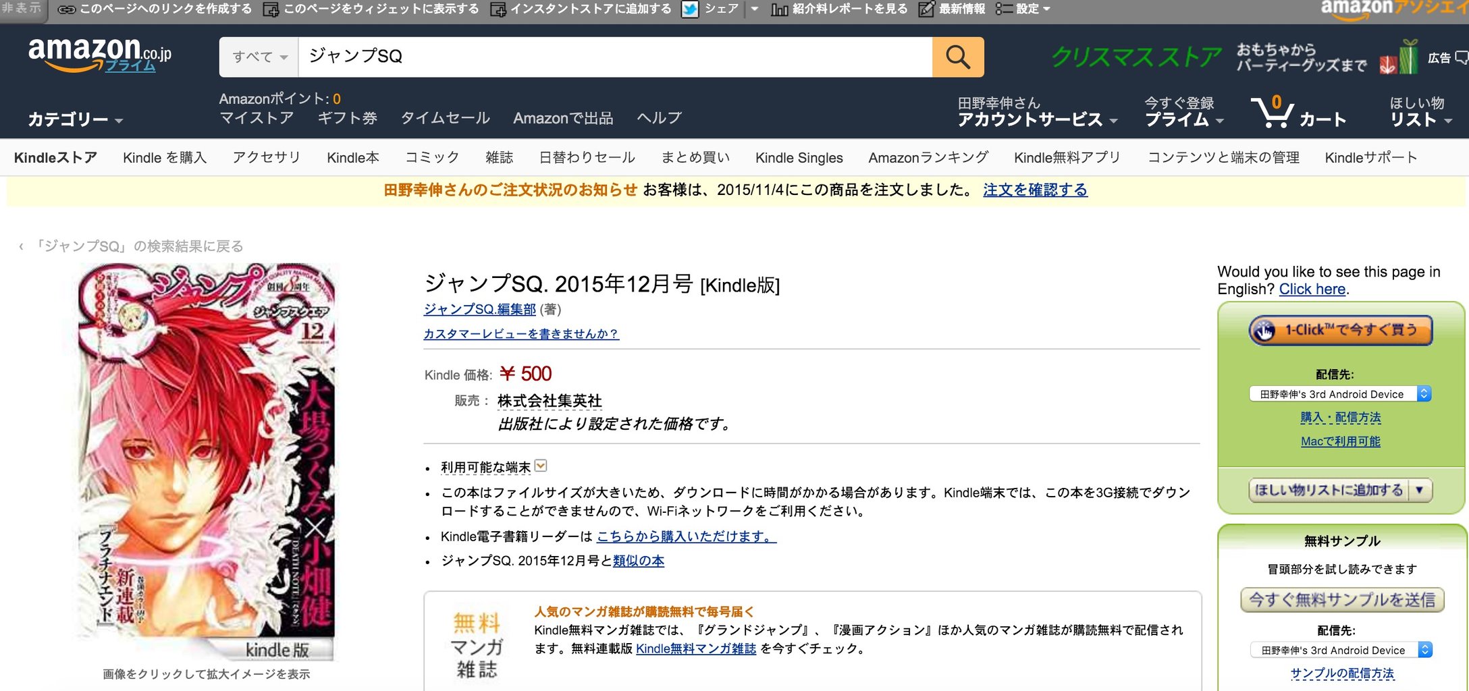This screenshot has width=1469, height=691.
Task: Open the share dropdown arrow next to シェア
Action: pos(755,9)
